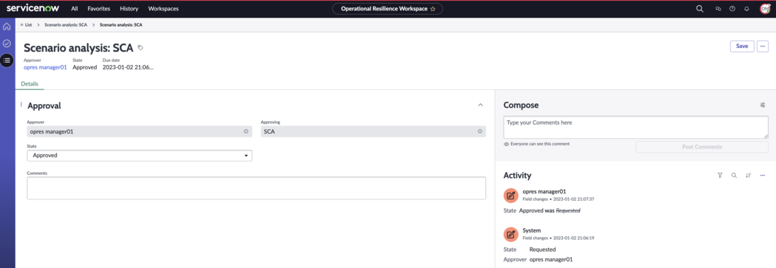Search within the Activity stream
776x268 pixels.
(x=734, y=175)
